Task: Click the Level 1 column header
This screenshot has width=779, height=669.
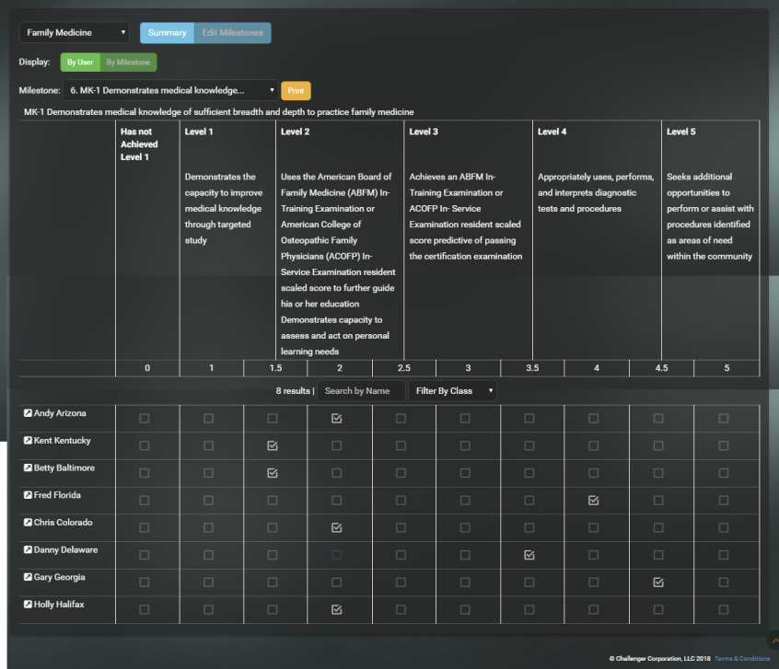Action: tap(199, 132)
